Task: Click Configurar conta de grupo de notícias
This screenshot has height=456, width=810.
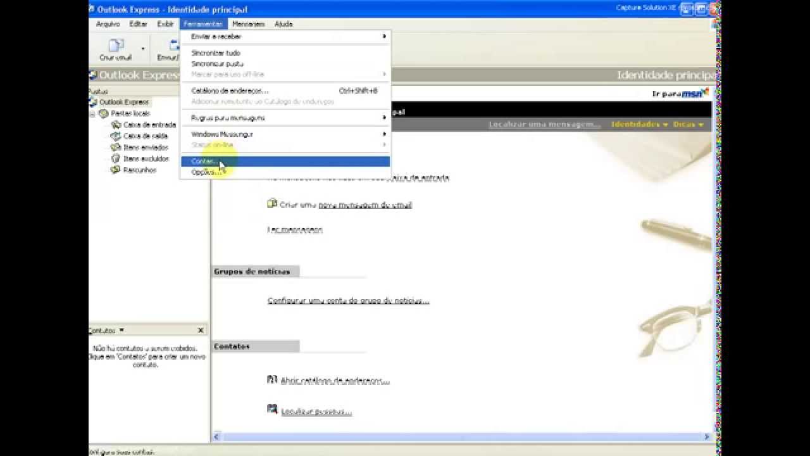Action: 349,301
